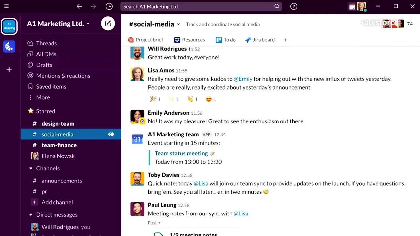The image size is (420, 236).
Task: Click the clapping hands reaction
Action: pos(192,99)
